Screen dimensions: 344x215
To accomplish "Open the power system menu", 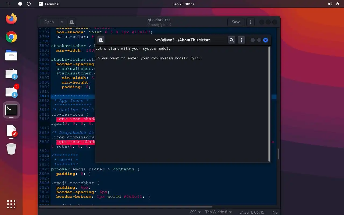I will pyautogui.click(x=338, y=4).
